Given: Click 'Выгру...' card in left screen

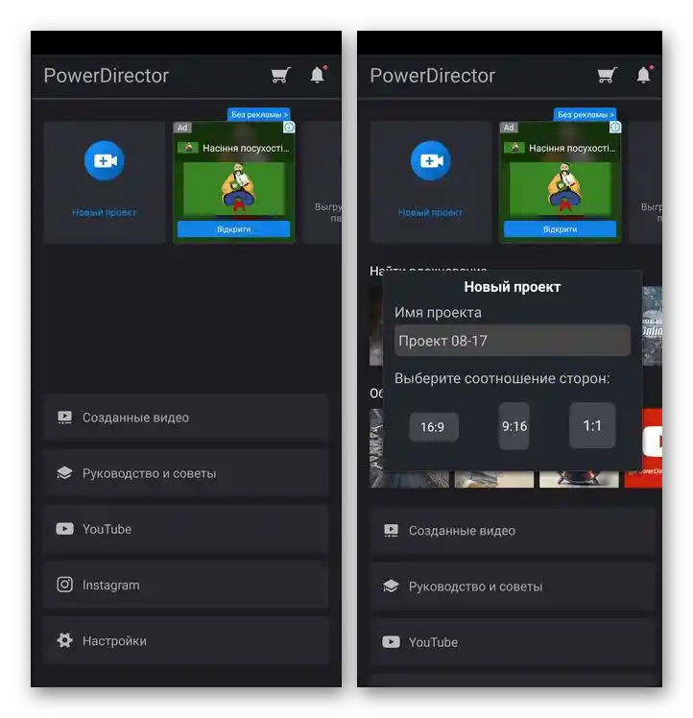Looking at the screenshot, I should click(x=322, y=182).
